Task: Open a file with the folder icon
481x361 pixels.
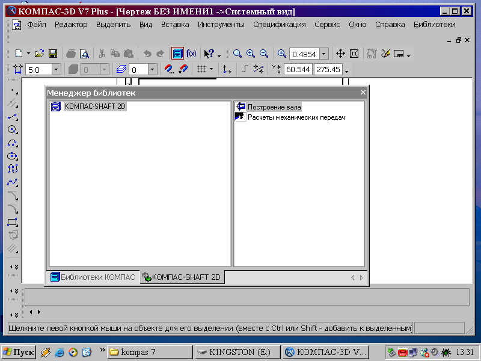Action: [x=39, y=54]
